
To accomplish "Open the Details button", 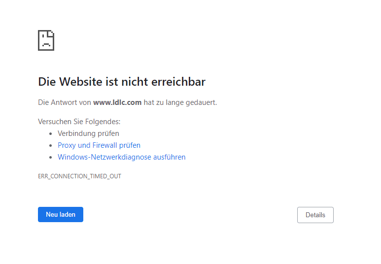I will tap(315, 215).
